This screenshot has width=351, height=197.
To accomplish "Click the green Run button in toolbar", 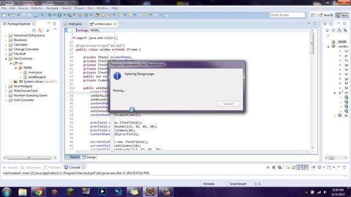I will pyautogui.click(x=60, y=15).
